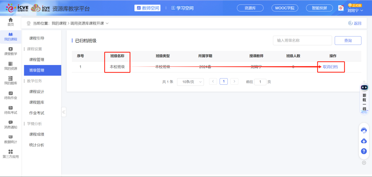Open 第三方应用 third-party apps icon
The width and height of the screenshot is (372, 177).
[11, 154]
